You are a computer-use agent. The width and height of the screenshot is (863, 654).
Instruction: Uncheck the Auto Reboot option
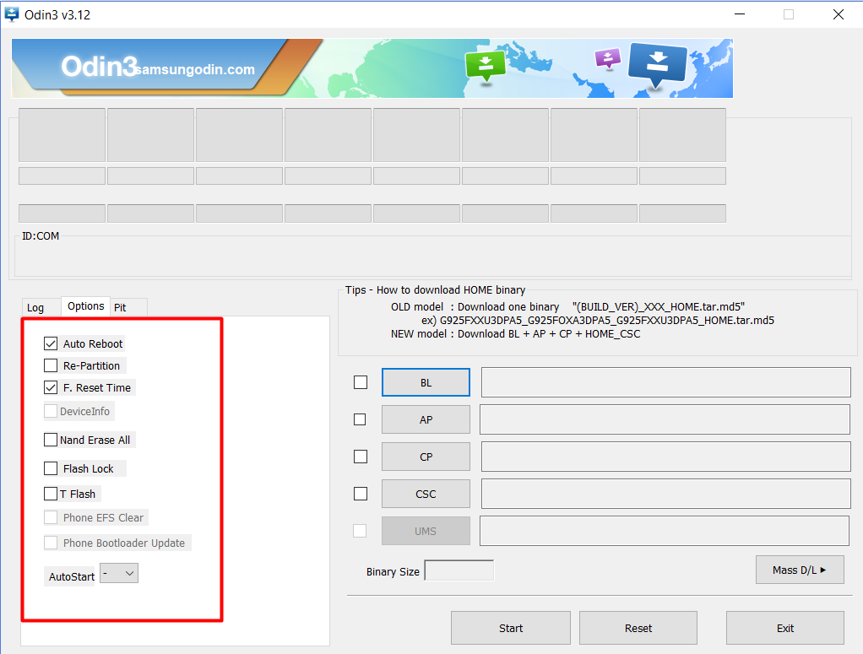click(x=51, y=343)
